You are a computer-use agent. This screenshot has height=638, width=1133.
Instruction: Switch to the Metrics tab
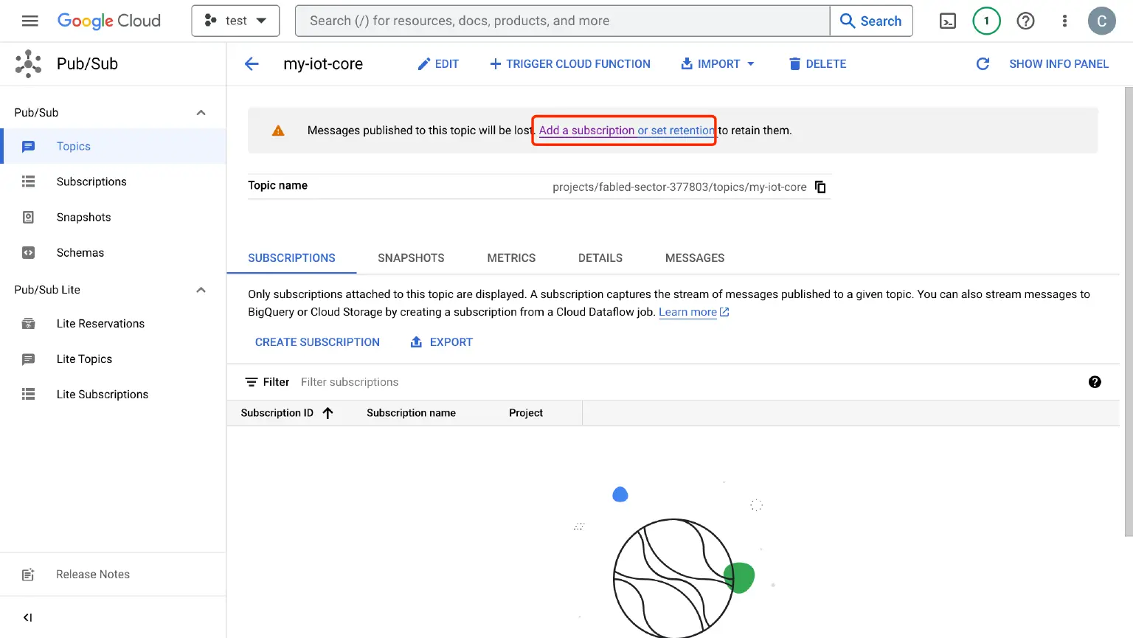pos(511,258)
